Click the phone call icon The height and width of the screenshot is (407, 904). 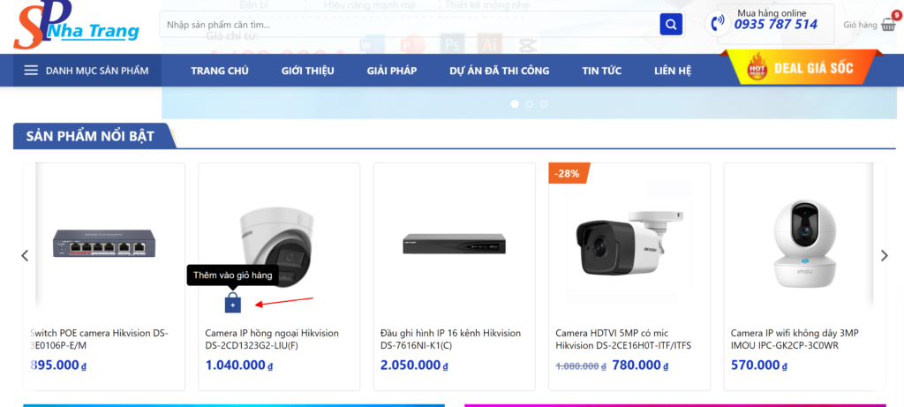click(719, 24)
